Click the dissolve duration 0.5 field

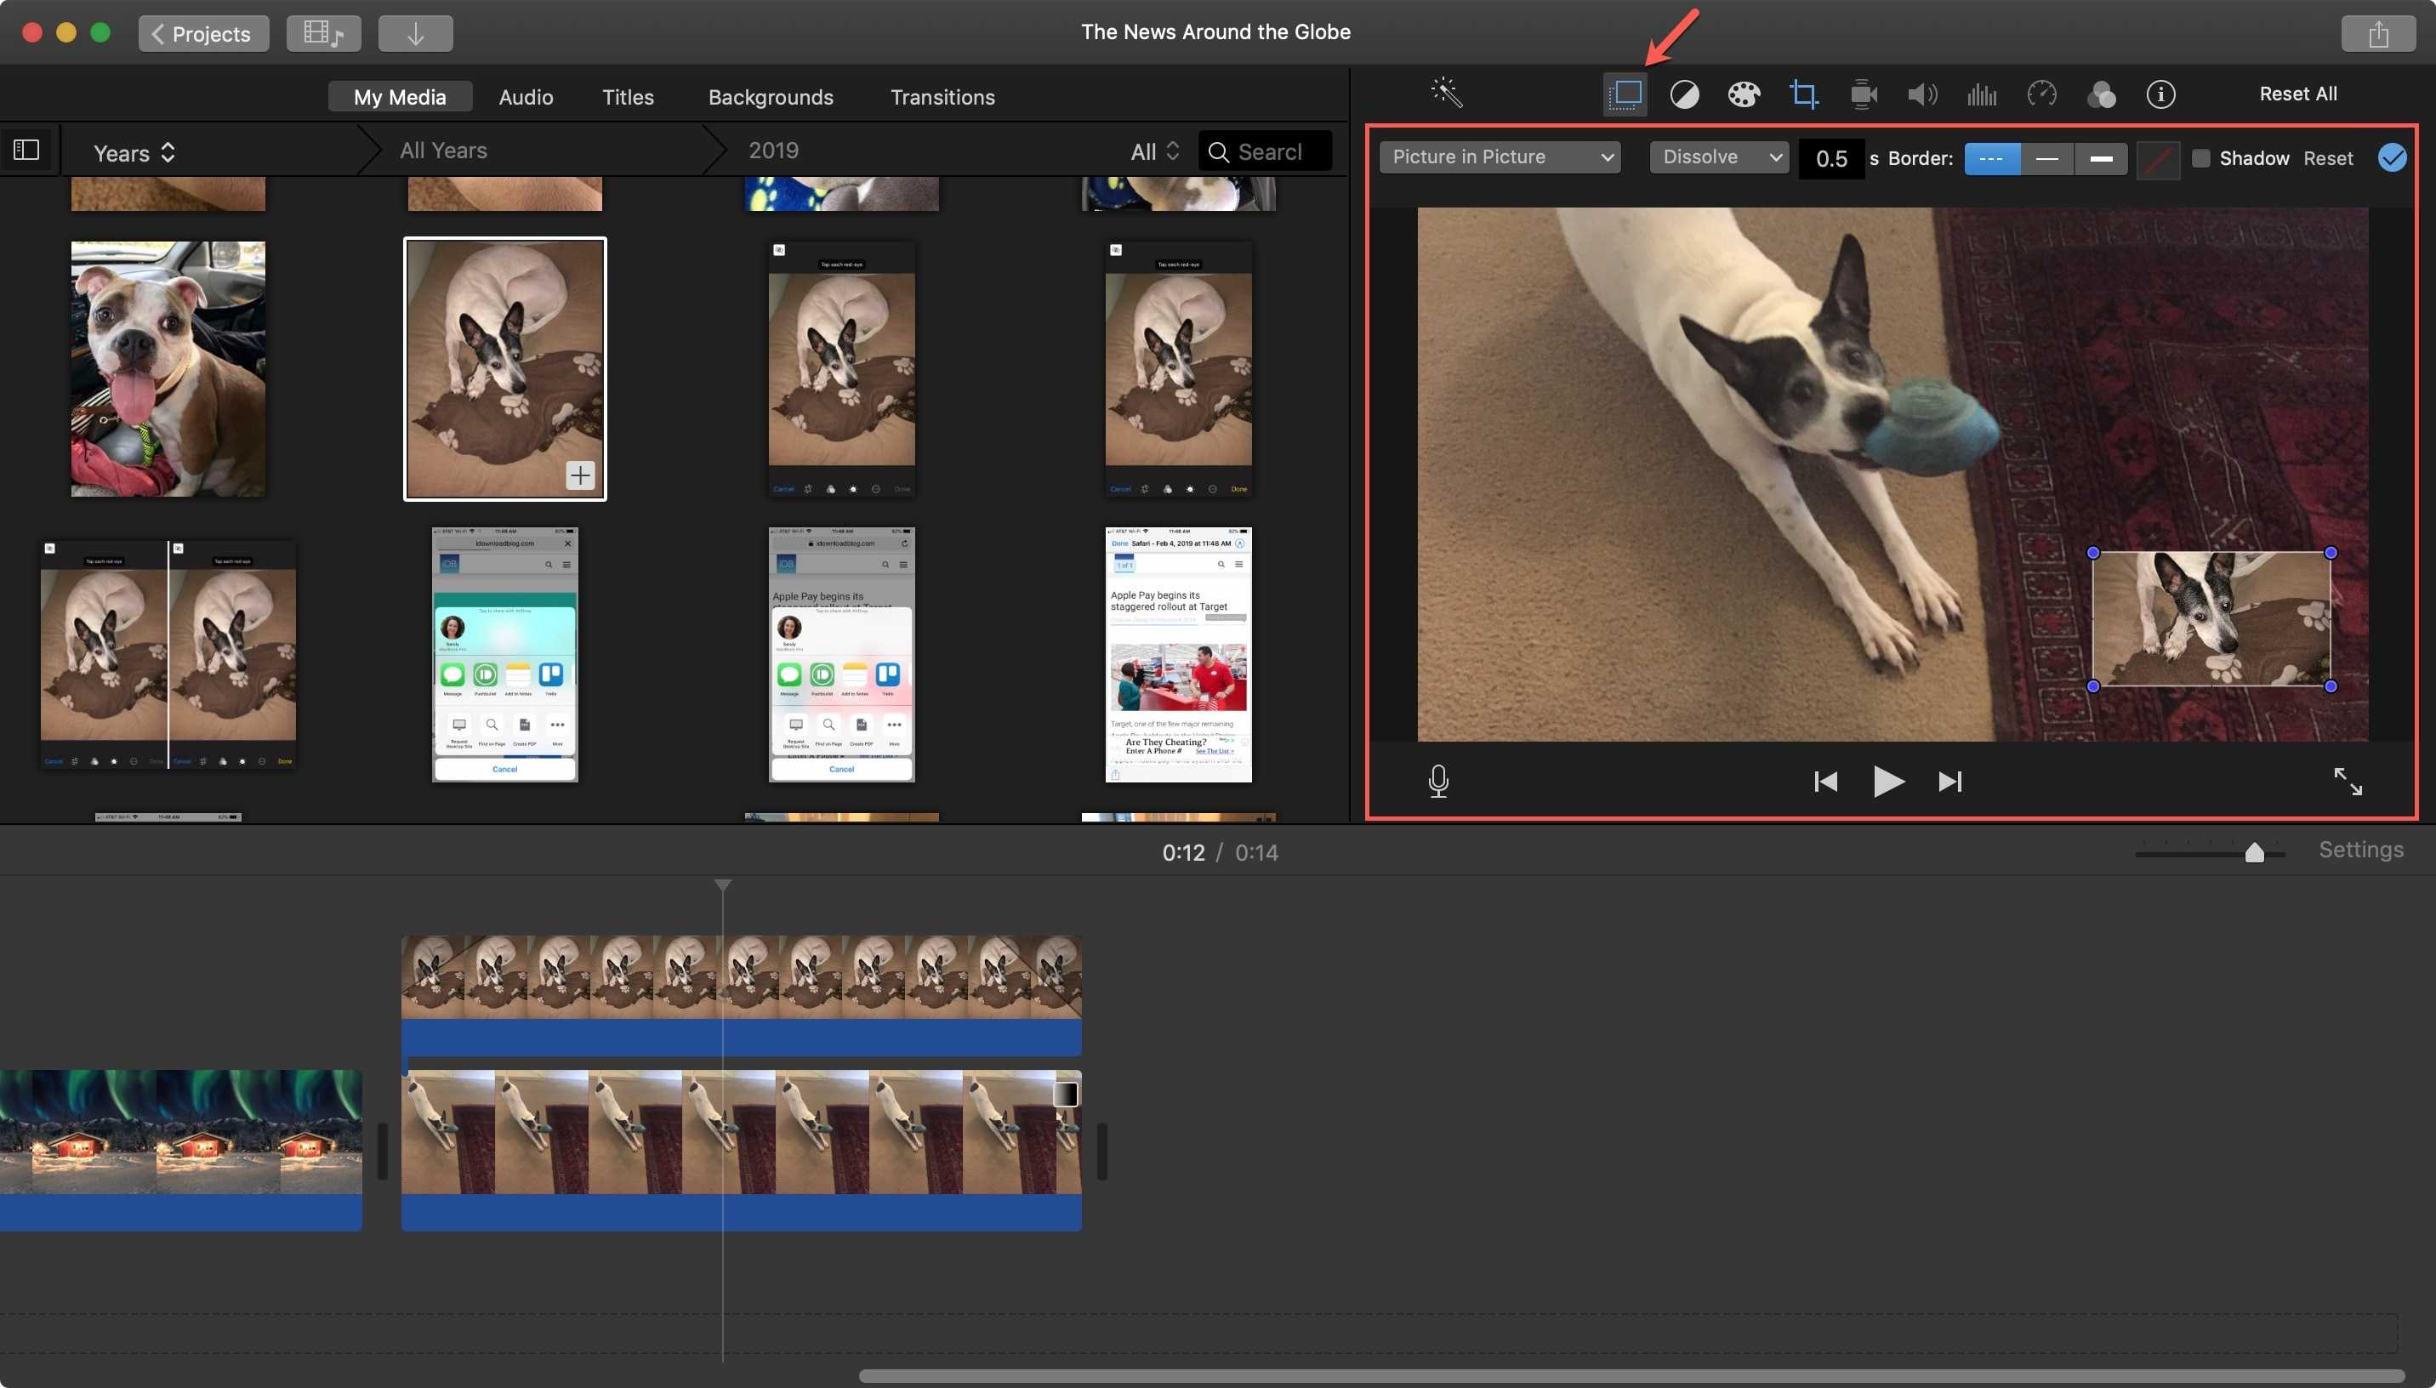tap(1830, 158)
